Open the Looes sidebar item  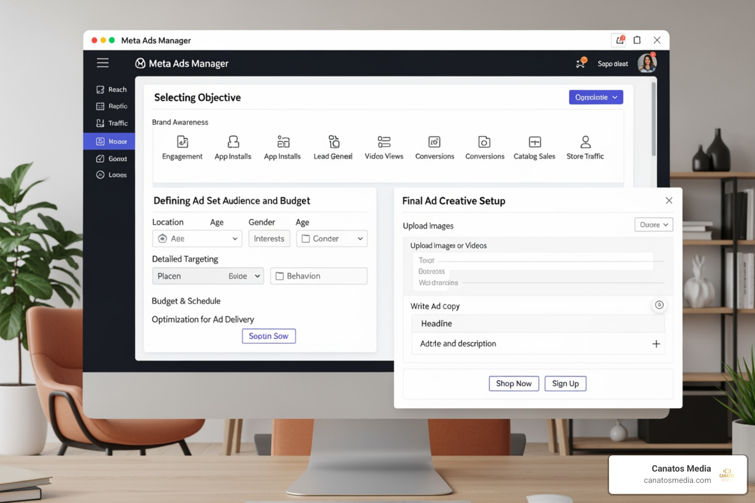point(112,175)
